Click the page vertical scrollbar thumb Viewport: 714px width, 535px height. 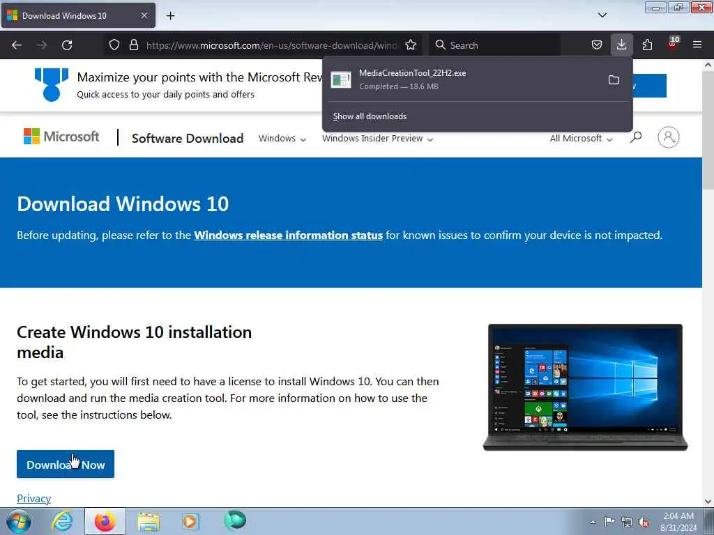708,130
